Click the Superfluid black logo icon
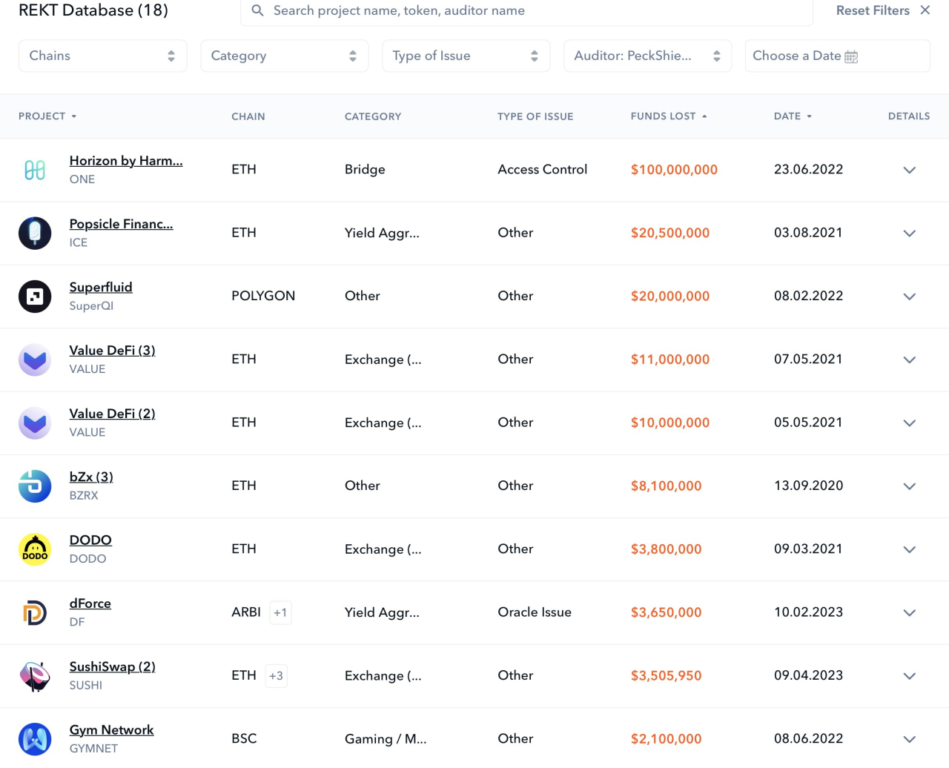 [x=35, y=297]
